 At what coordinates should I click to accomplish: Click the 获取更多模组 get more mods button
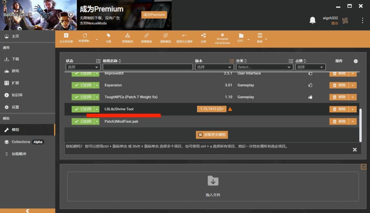coord(212,135)
